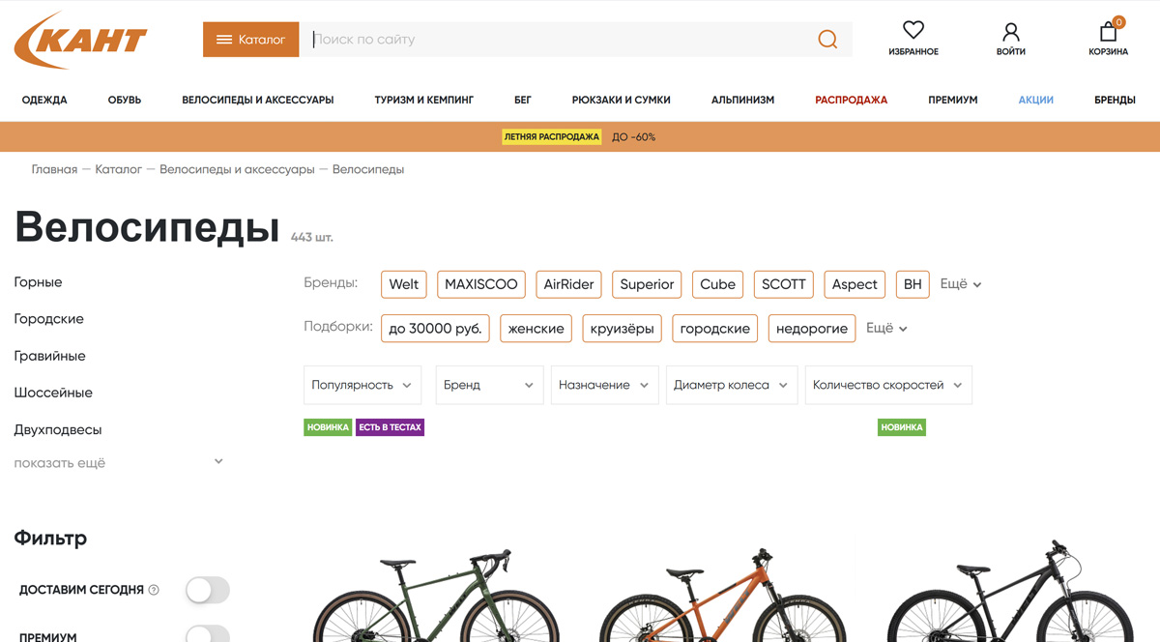Click the Есть в тестах badge

(391, 427)
